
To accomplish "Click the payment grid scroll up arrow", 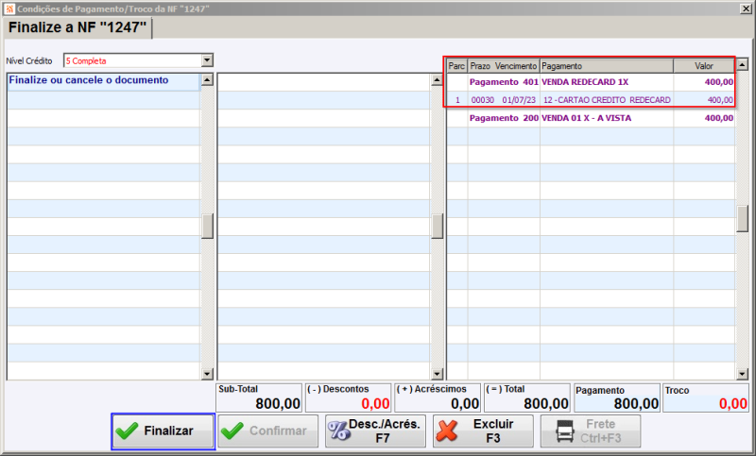I will [743, 63].
